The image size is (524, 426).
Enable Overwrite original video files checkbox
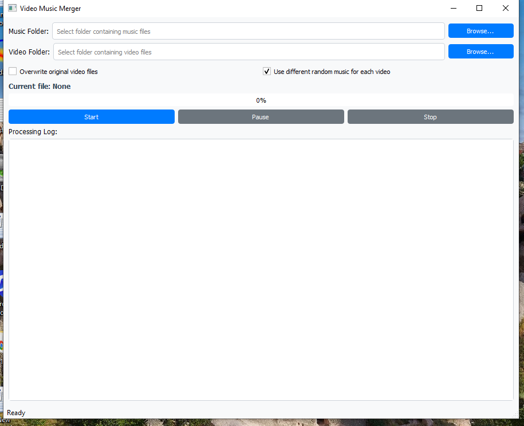[x=13, y=72]
